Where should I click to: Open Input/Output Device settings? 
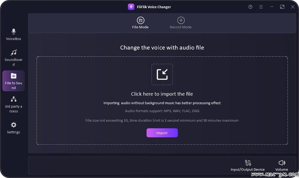tap(248, 166)
